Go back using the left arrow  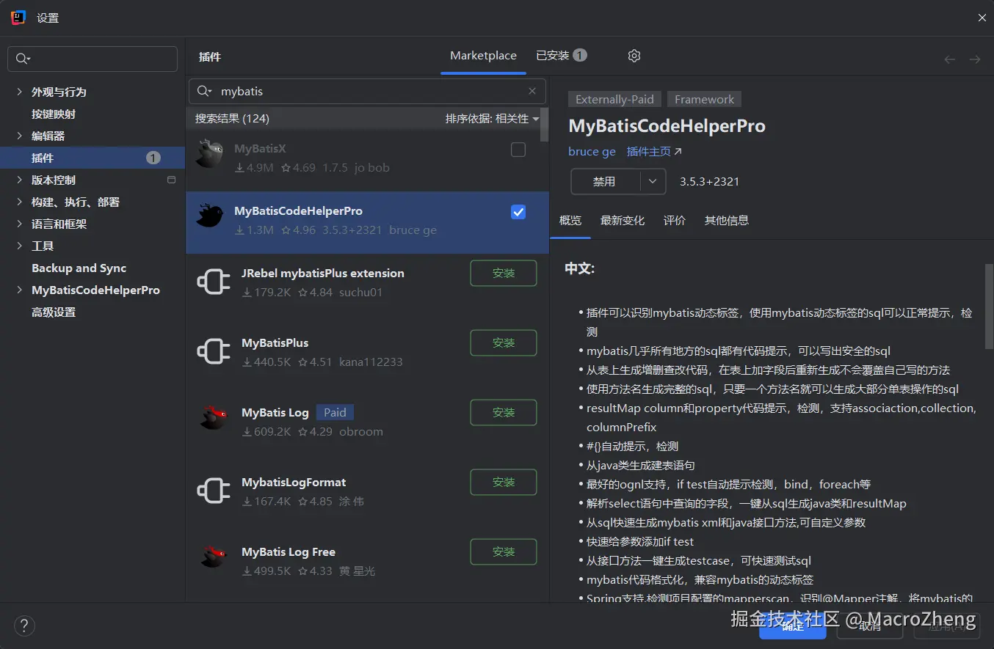pyautogui.click(x=950, y=59)
